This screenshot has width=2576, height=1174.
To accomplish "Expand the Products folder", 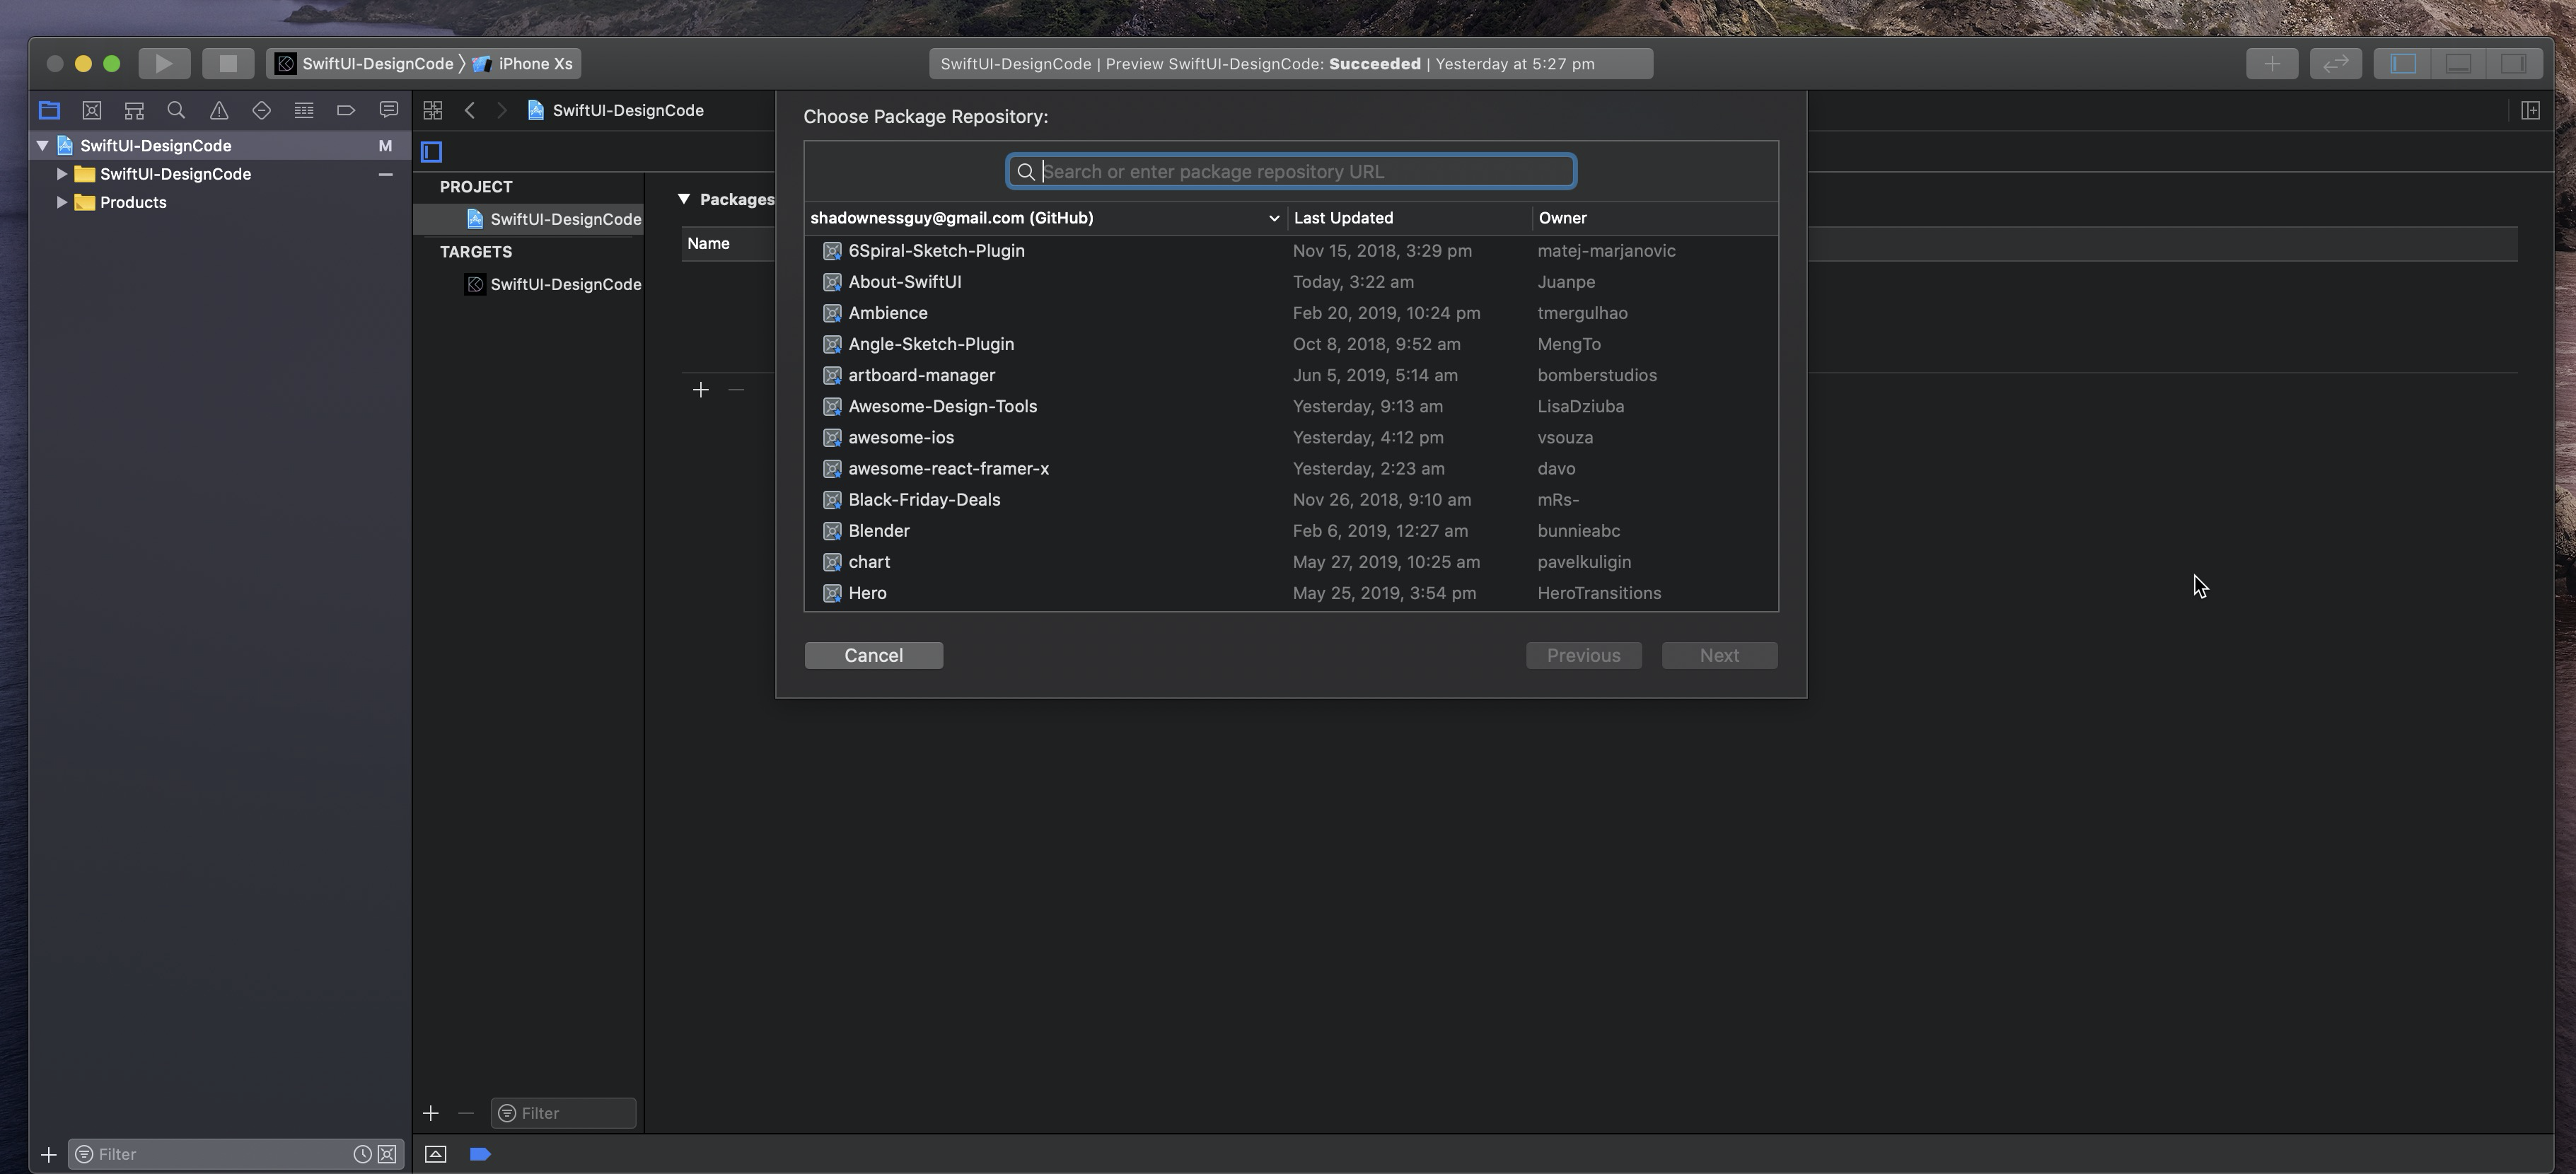I will (62, 202).
